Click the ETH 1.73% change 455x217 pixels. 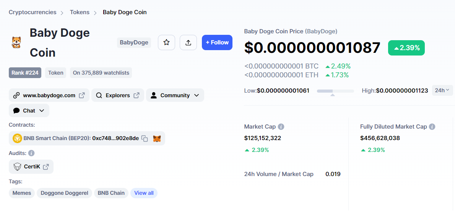(x=337, y=75)
